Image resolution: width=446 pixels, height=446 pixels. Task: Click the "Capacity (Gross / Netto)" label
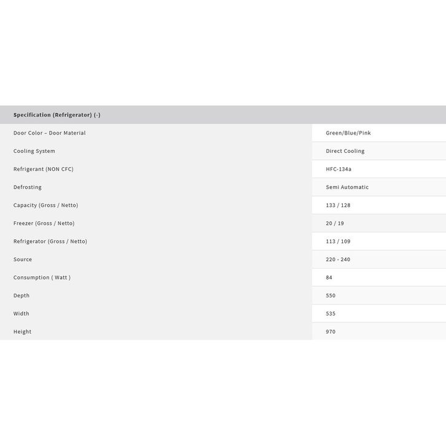pyautogui.click(x=45, y=205)
